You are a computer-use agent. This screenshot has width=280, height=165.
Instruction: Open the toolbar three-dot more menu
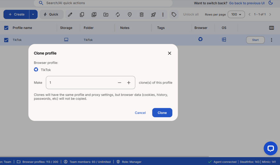[x=163, y=15]
